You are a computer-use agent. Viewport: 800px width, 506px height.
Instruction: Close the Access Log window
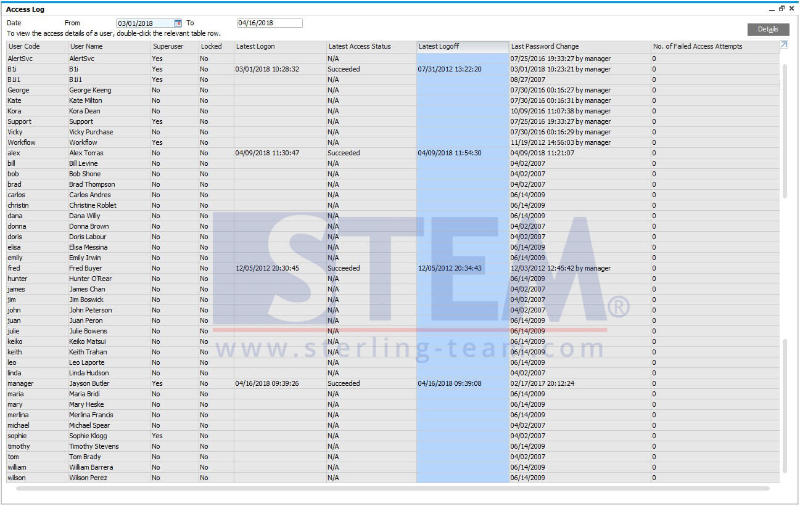coord(791,9)
